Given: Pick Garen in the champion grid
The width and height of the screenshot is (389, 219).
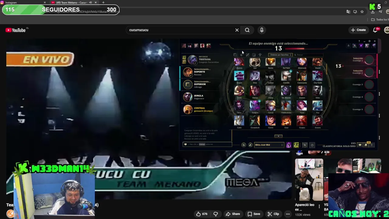Looking at the screenshot, I should coord(270,121).
